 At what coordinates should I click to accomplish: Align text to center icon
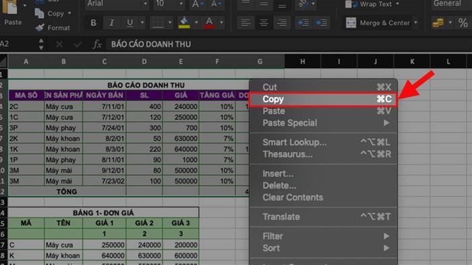coord(264,22)
